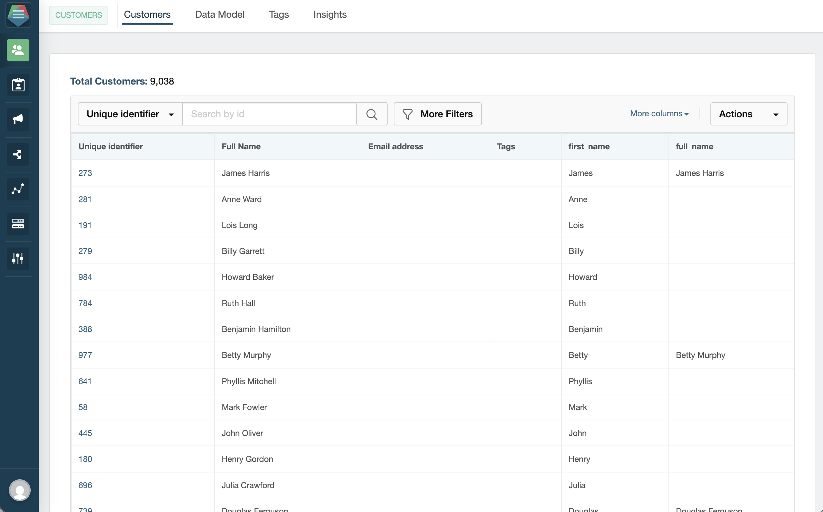Select the Customers people icon in sidebar

pos(18,50)
